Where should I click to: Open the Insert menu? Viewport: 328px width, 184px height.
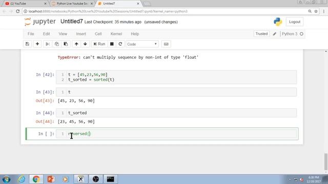81,34
